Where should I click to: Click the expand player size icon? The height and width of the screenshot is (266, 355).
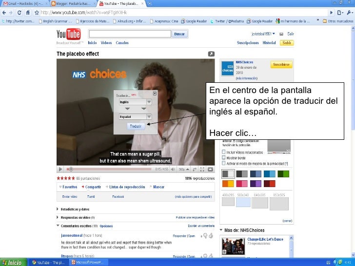(195, 169)
